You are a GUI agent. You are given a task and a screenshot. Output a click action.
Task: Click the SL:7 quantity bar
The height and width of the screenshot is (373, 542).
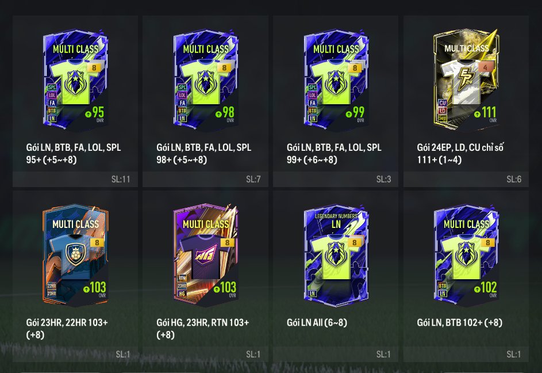pyautogui.click(x=205, y=179)
